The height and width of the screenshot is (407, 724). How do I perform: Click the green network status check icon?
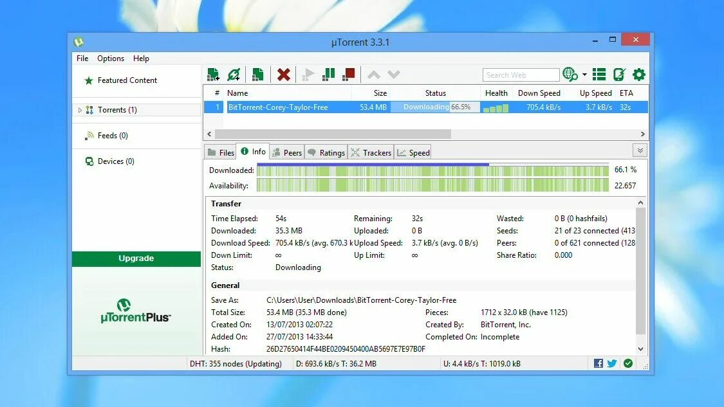click(x=628, y=364)
